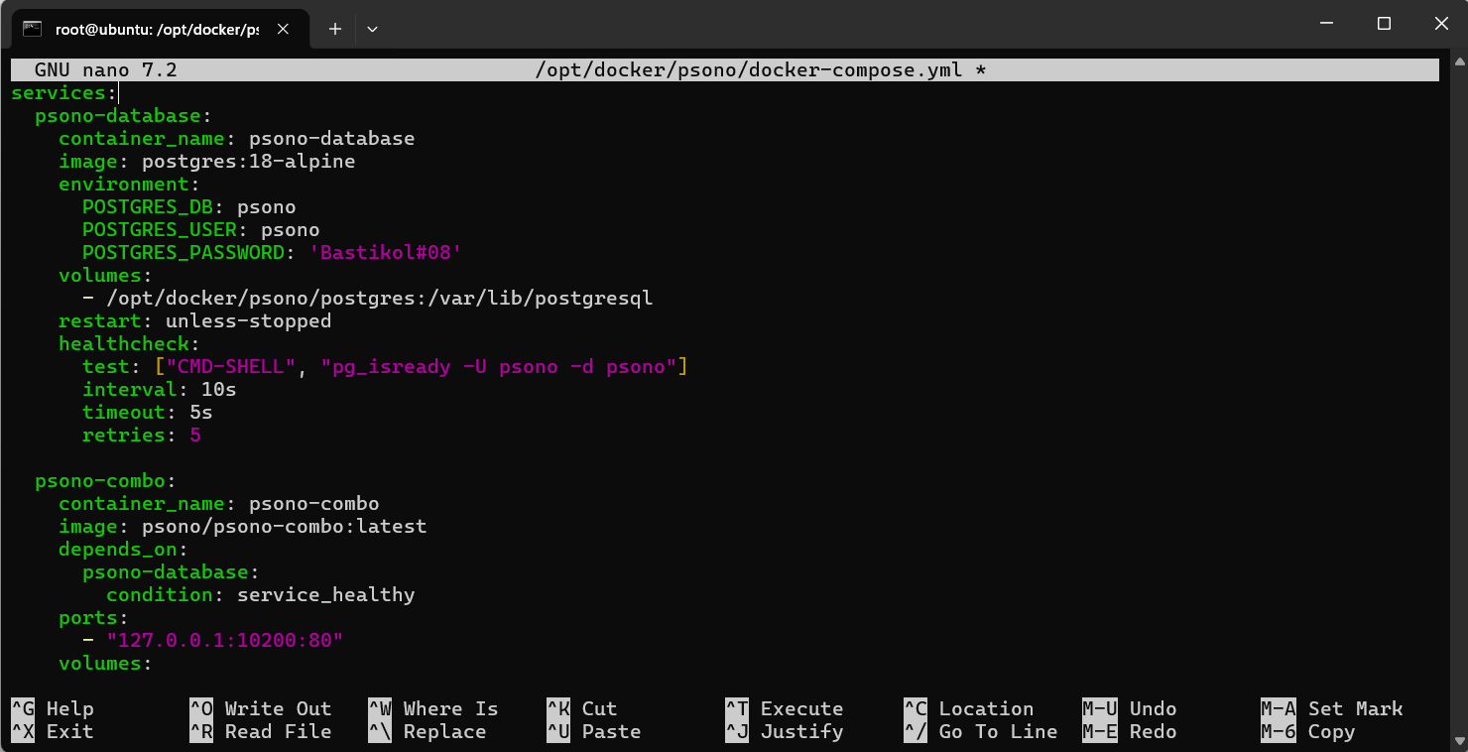Click the 'psono-combo:' service key

(x=105, y=481)
